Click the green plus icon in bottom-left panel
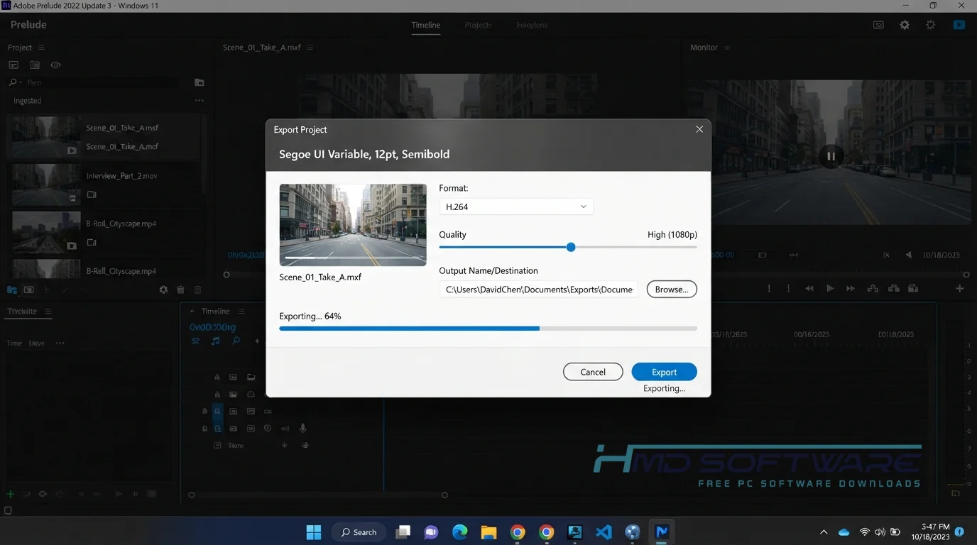Screen dimensions: 977x545 click(x=10, y=494)
